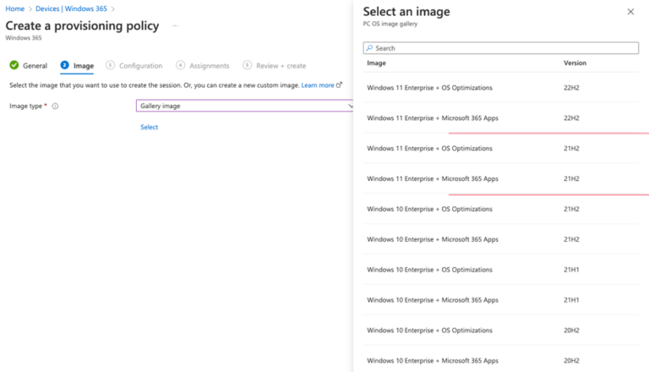Click the Learn more external link icon
Viewport: 649px width, 372px height.
point(340,85)
